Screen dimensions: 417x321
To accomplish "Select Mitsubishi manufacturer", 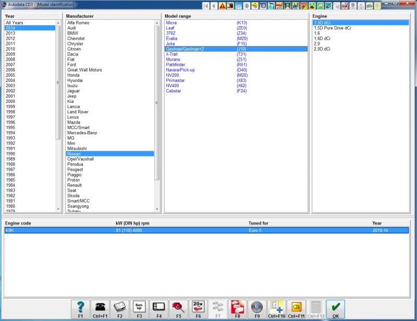I will point(110,148).
